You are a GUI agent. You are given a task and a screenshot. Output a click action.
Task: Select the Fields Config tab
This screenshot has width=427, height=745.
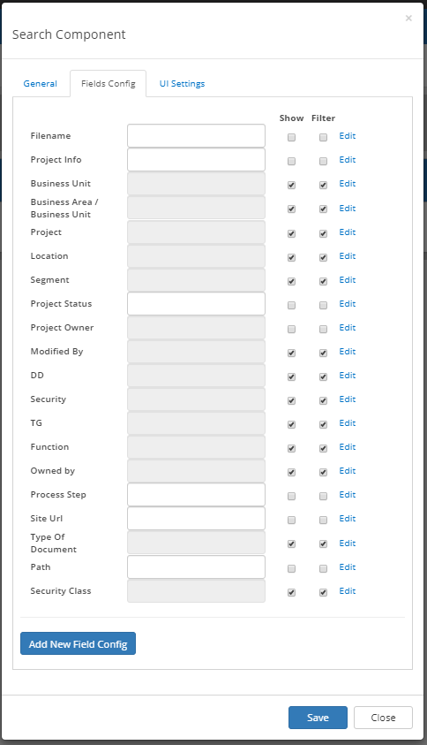tap(109, 84)
